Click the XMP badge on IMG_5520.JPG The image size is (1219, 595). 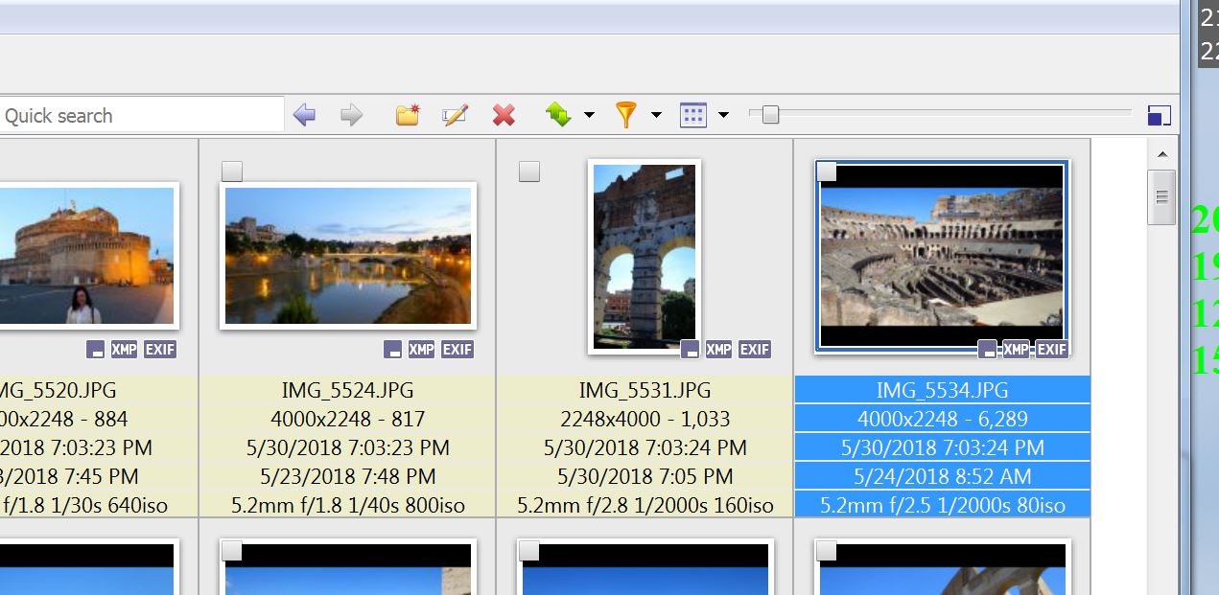[x=124, y=349]
